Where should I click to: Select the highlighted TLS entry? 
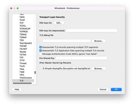pos(23,80)
